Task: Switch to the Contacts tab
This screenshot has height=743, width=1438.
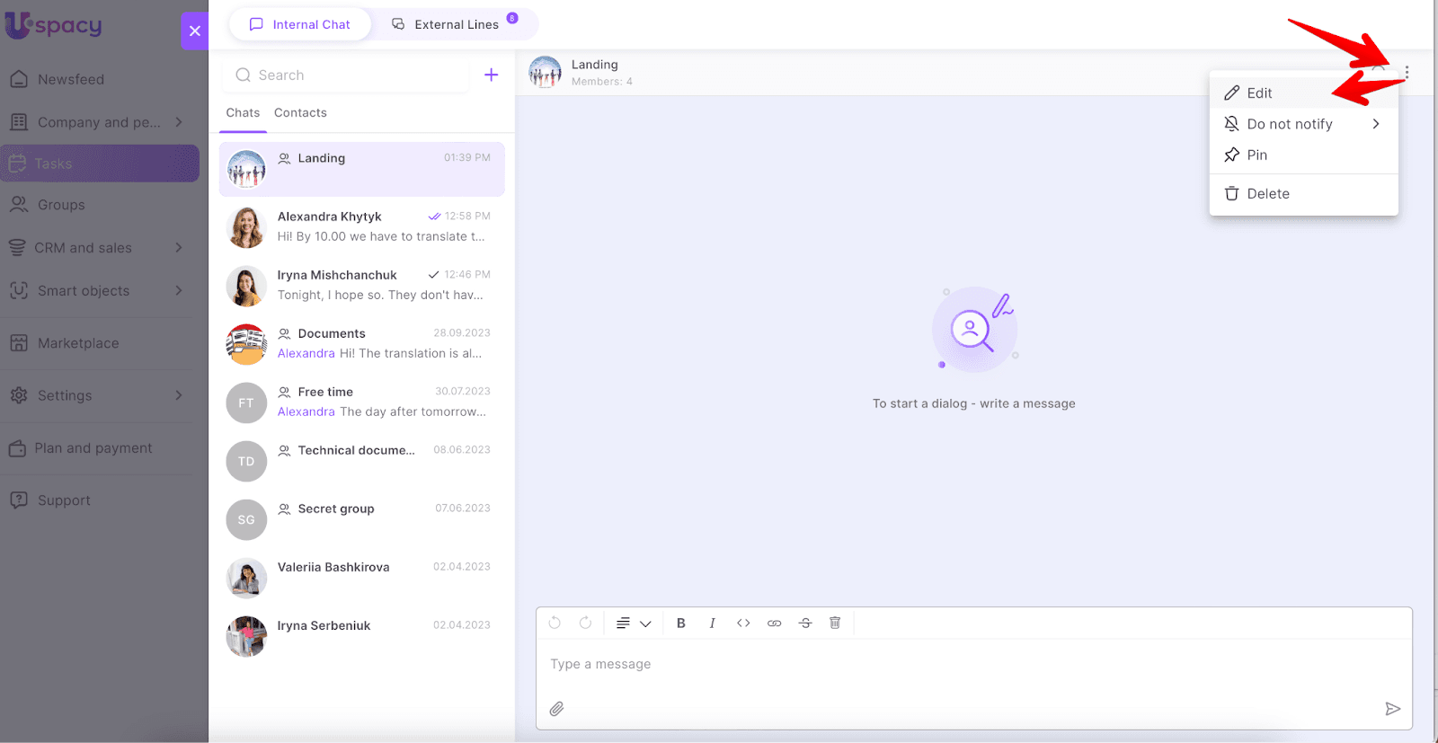Action: (x=300, y=113)
